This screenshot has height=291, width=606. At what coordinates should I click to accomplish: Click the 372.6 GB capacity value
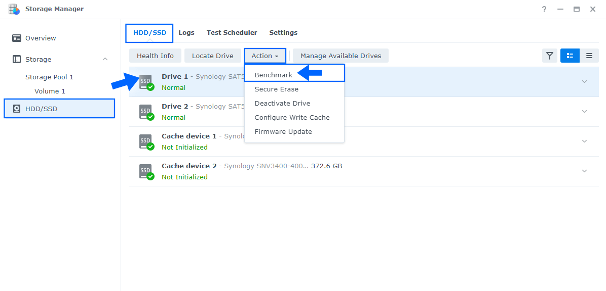[x=327, y=166]
